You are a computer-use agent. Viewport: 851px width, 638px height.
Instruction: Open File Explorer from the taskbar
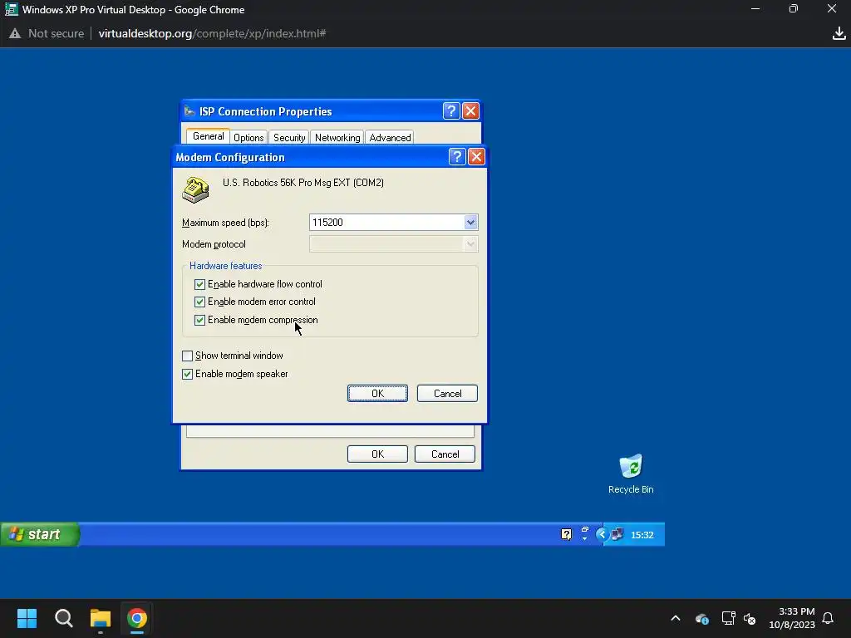pos(101,618)
